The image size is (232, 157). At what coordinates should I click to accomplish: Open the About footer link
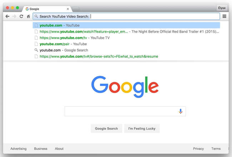click(59, 148)
